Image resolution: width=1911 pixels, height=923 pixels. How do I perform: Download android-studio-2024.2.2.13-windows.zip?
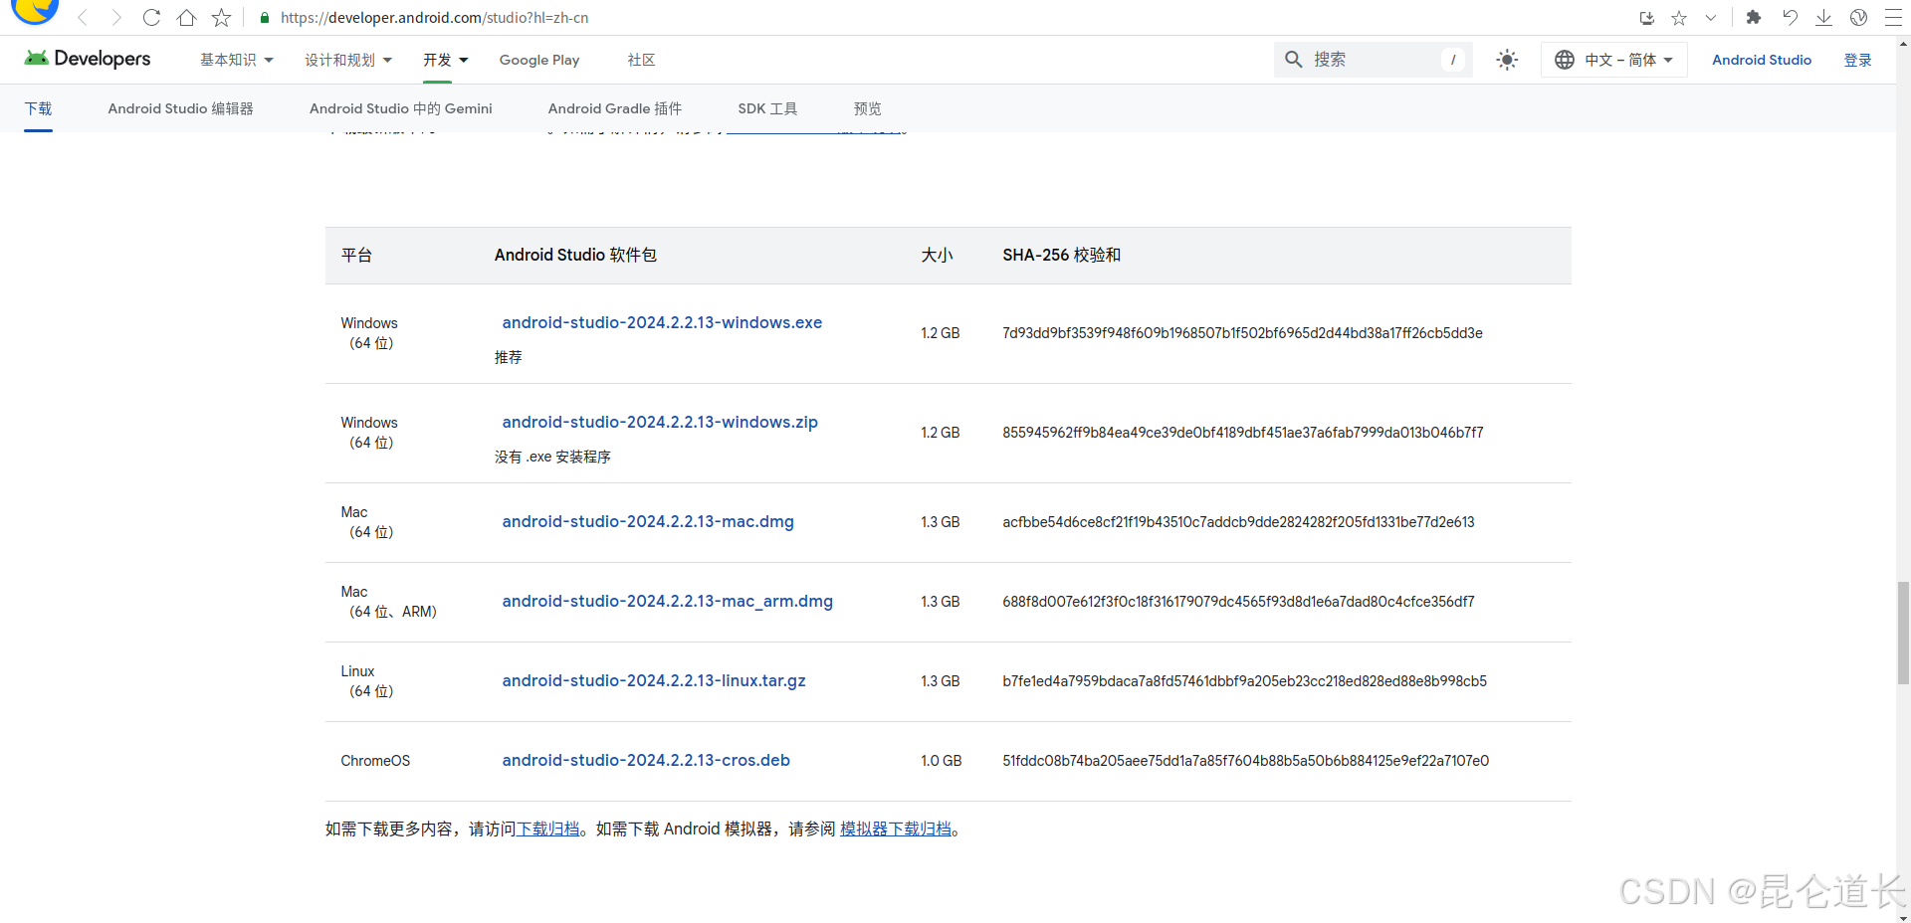point(660,422)
